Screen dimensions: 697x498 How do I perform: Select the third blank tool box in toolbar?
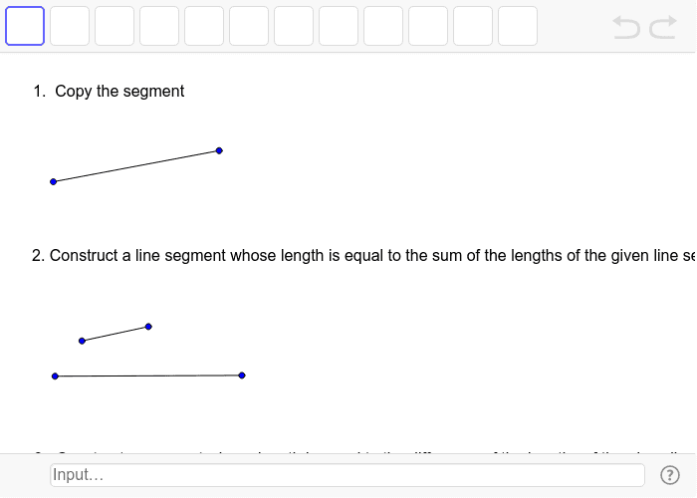pyautogui.click(x=115, y=26)
